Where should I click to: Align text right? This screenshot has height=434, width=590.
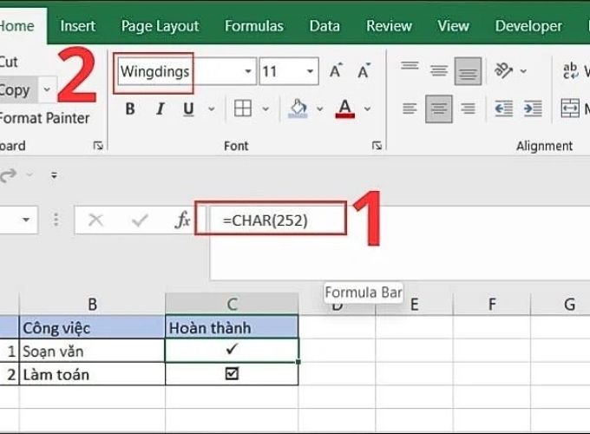[468, 109]
